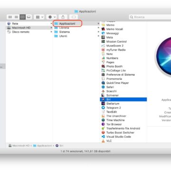Click the Meta app icon
Screen dimensions: 171x171
[103, 38]
